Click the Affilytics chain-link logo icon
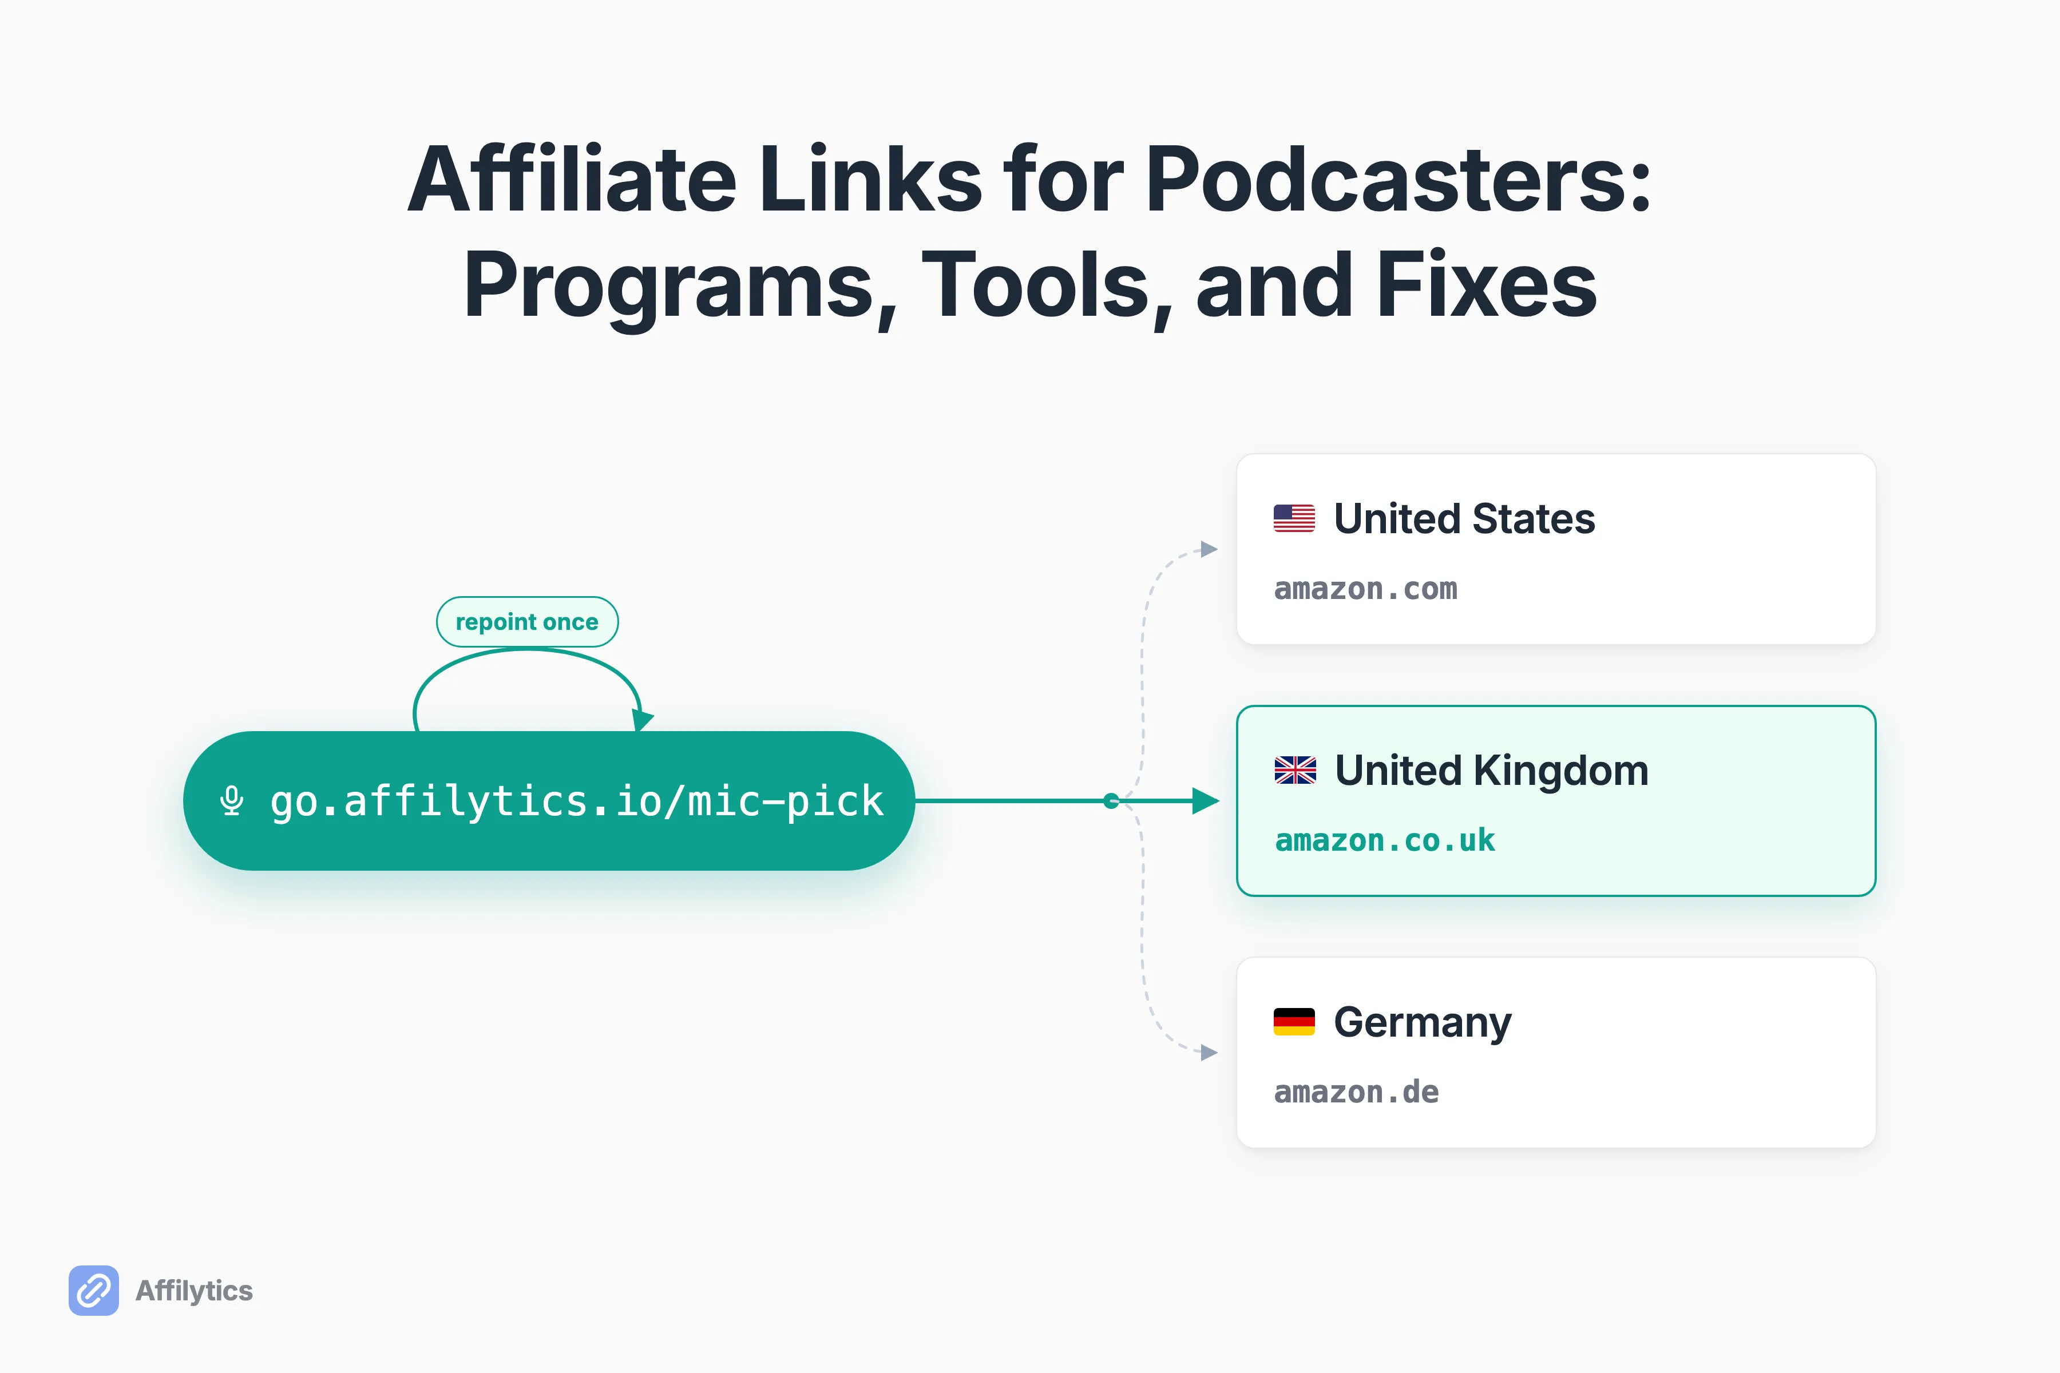 click(x=94, y=1290)
